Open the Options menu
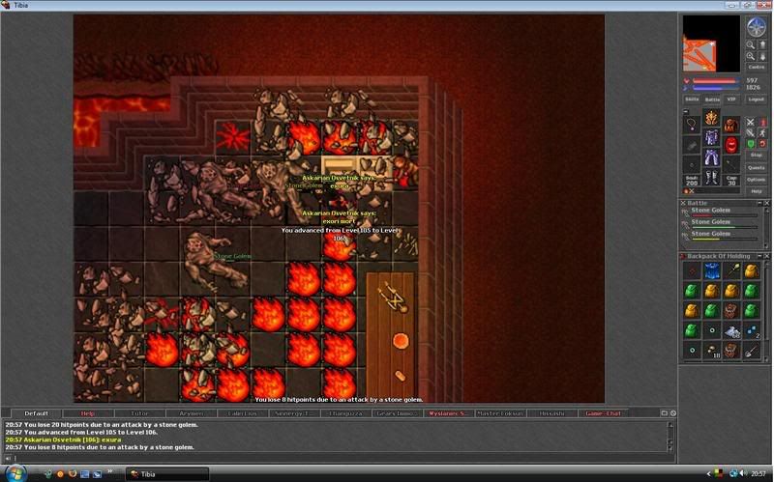 pyautogui.click(x=756, y=180)
